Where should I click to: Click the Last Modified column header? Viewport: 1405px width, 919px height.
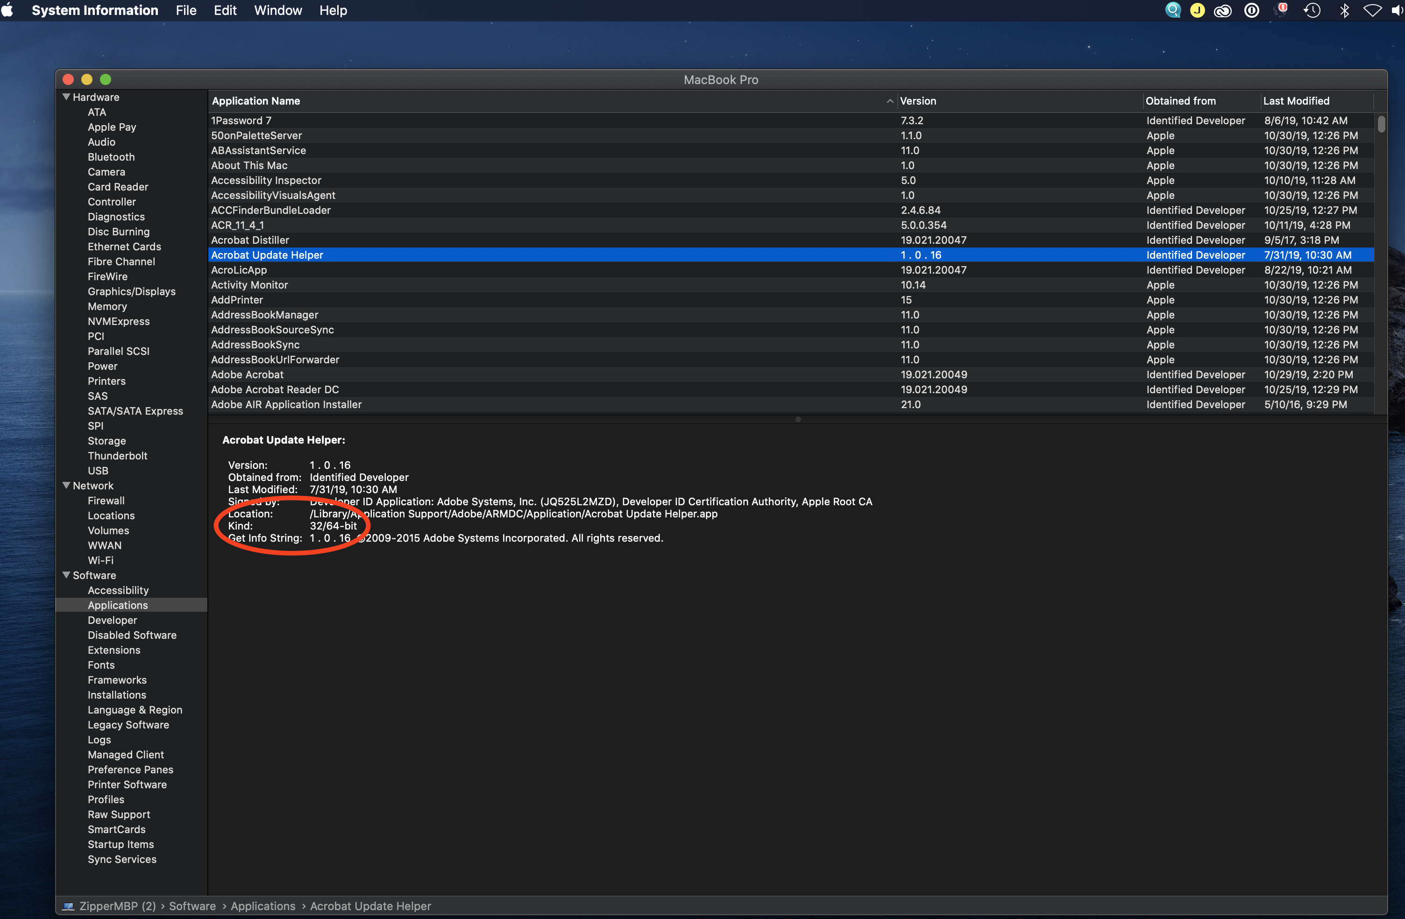(1296, 101)
